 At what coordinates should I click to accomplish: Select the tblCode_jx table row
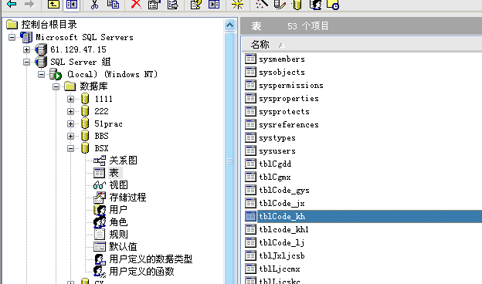point(282,203)
